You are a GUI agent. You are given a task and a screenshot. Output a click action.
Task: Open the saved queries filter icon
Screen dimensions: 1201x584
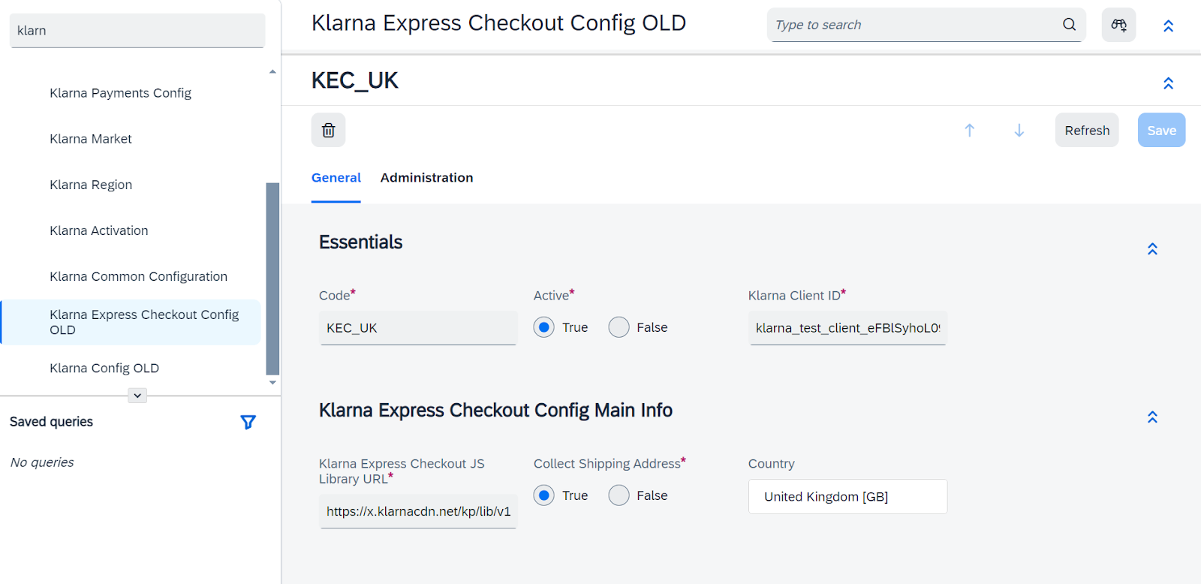248,422
